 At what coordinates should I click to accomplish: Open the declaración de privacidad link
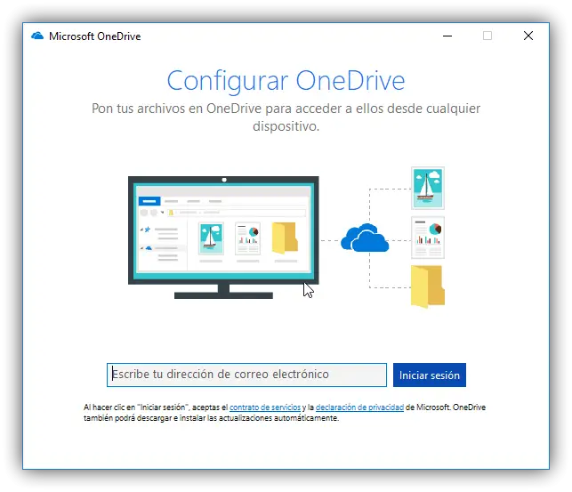[359, 407]
